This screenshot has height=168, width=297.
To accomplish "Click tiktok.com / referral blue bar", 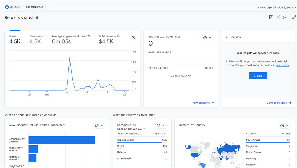I will (x=33, y=149).
